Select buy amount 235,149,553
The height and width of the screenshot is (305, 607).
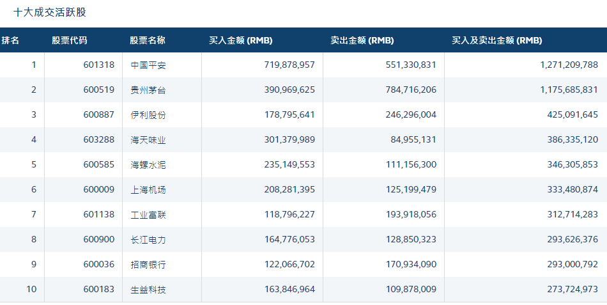click(x=289, y=164)
